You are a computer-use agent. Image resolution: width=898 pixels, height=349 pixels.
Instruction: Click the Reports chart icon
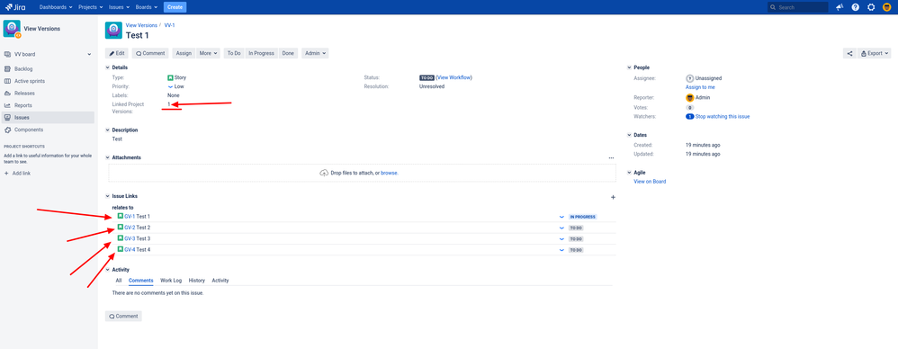point(7,105)
